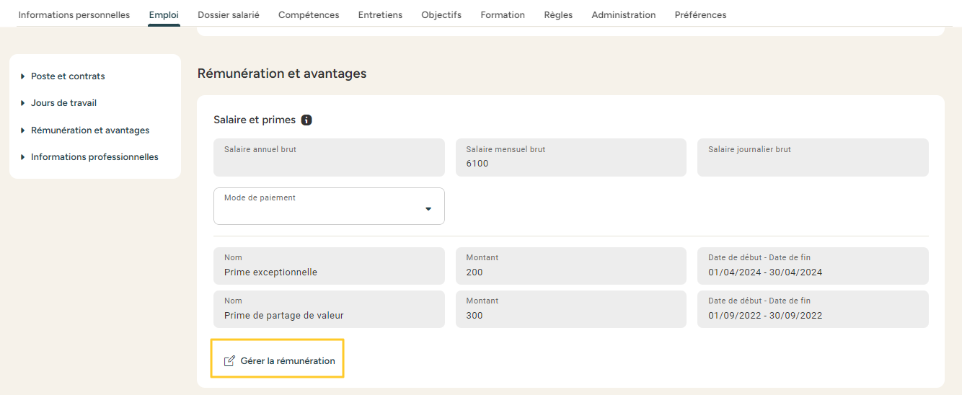Select the Entretiens tab

click(x=380, y=15)
